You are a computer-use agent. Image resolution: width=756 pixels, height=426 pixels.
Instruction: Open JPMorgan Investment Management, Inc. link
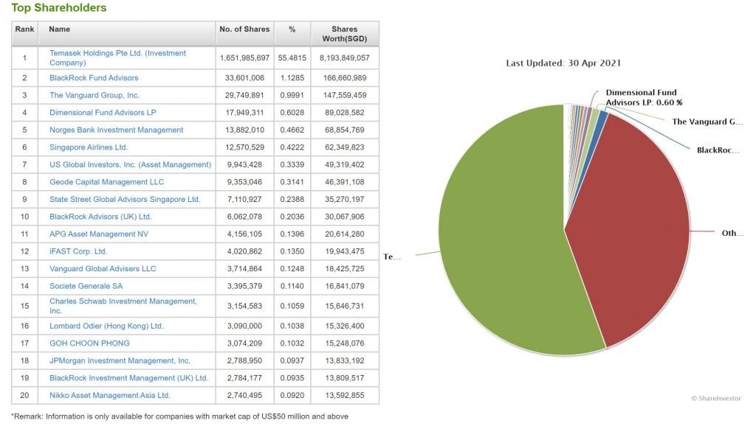click(x=120, y=360)
